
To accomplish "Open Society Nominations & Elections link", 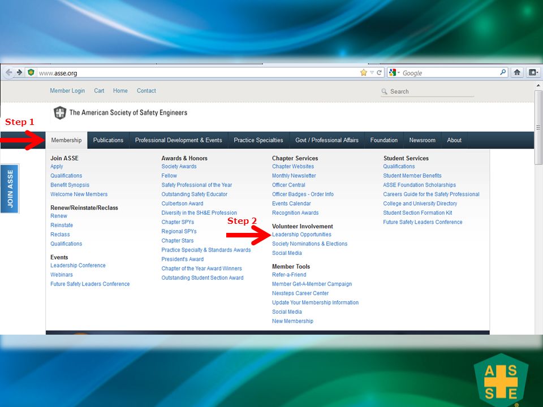I will (309, 244).
